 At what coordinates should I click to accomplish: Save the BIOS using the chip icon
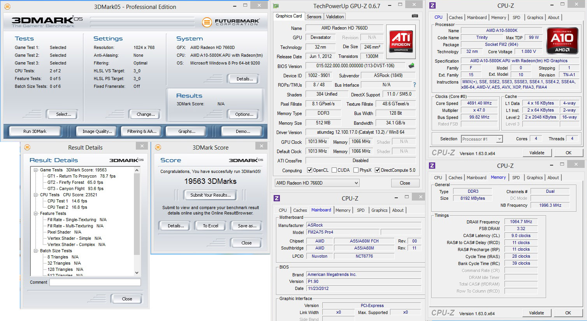pos(411,66)
